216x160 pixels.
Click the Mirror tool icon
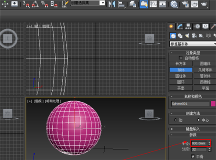[x=112, y=4]
